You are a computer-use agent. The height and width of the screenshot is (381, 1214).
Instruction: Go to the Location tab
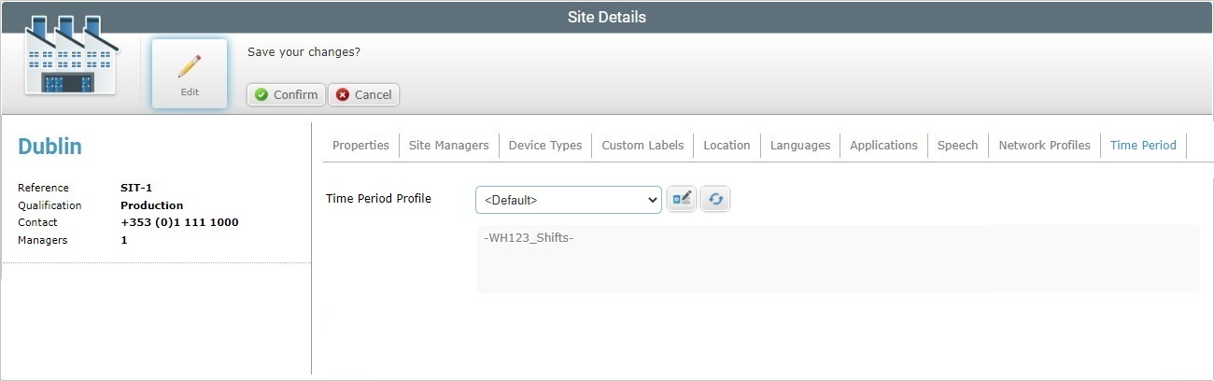pos(727,146)
